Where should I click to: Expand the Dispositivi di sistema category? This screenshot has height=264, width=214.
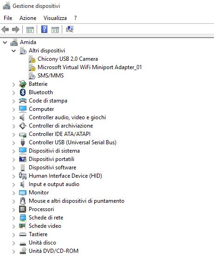pos(14,151)
